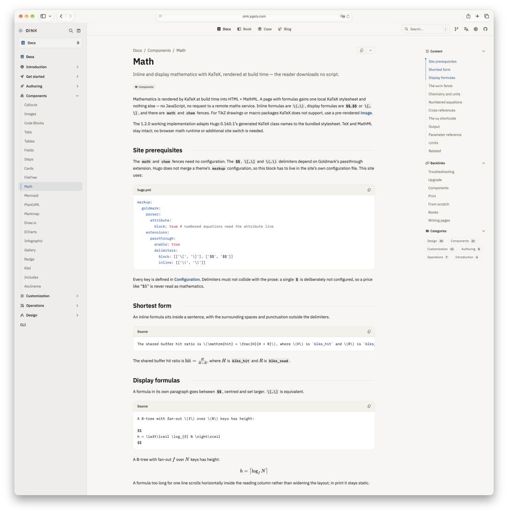Copy the Display formulas source block
Image resolution: width=508 pixels, height=514 pixels.
pos(369,406)
